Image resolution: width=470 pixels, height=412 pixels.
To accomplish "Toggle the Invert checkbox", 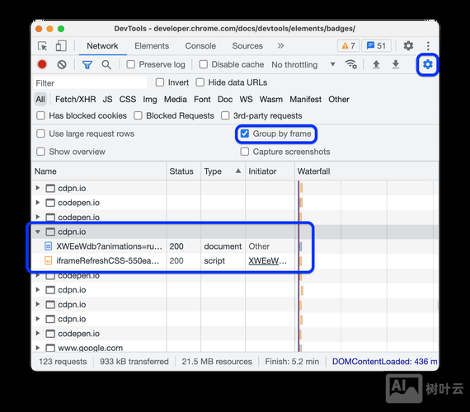I will (x=160, y=82).
